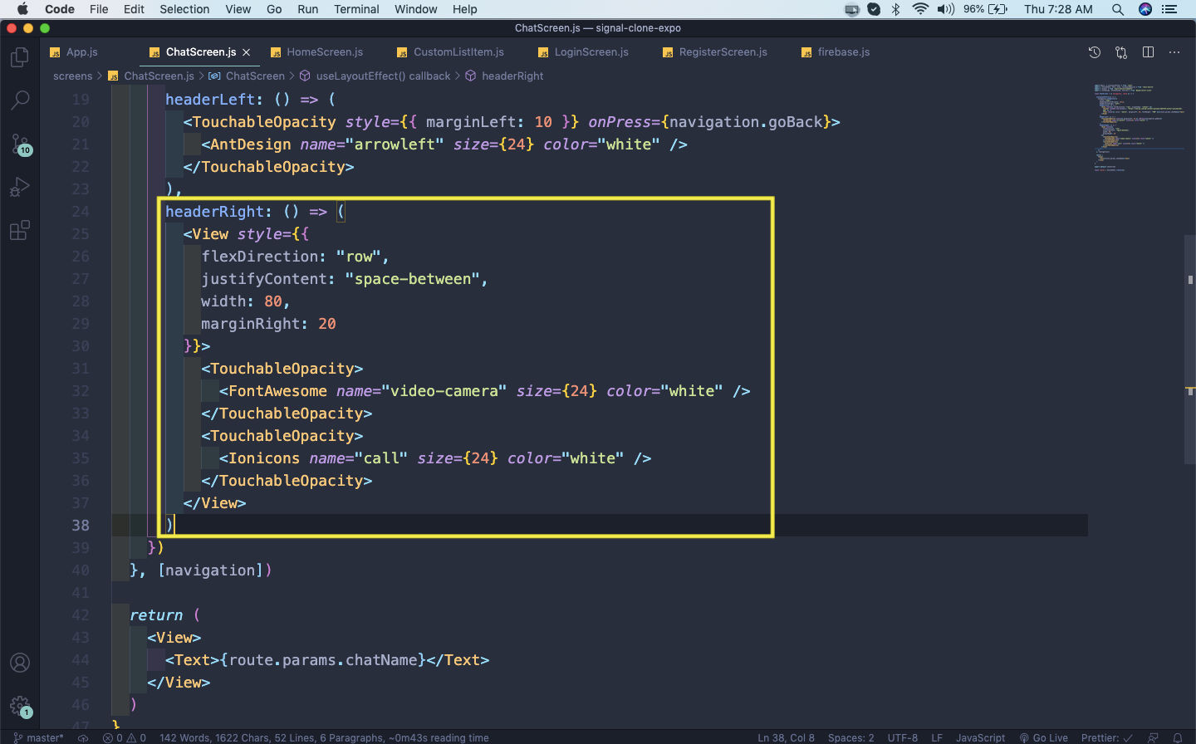Open the Help menu
The width and height of the screenshot is (1196, 744).
464,9
